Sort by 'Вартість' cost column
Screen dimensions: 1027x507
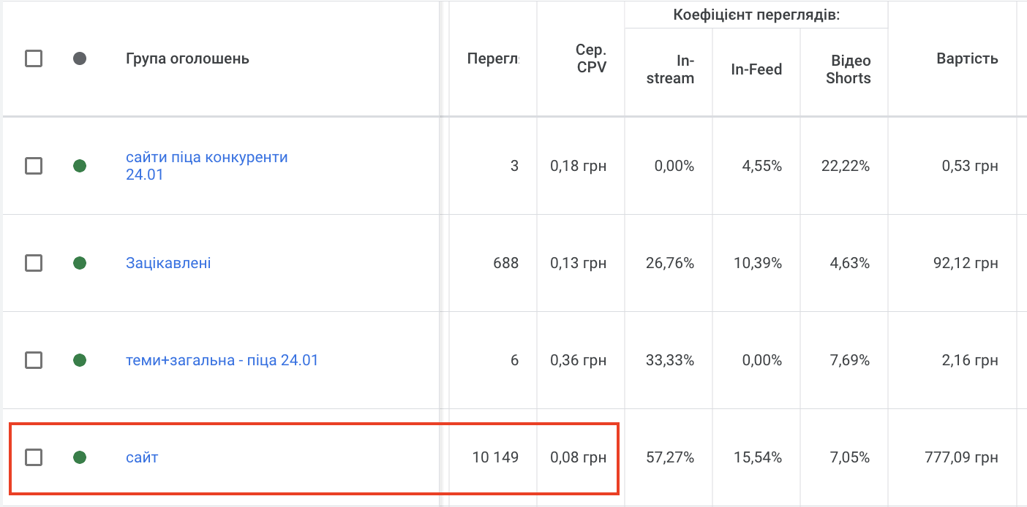pos(966,58)
